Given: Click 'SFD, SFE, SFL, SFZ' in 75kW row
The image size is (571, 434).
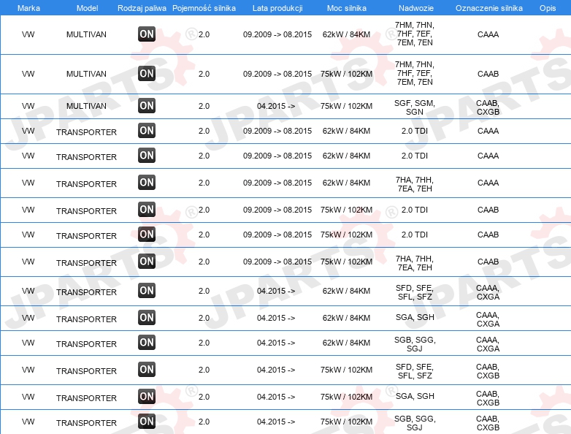Looking at the screenshot, I should (x=415, y=371).
